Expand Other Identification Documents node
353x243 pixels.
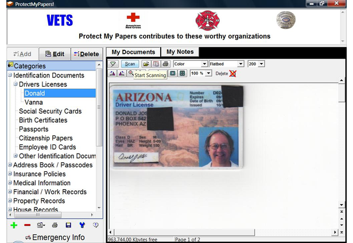(15, 155)
